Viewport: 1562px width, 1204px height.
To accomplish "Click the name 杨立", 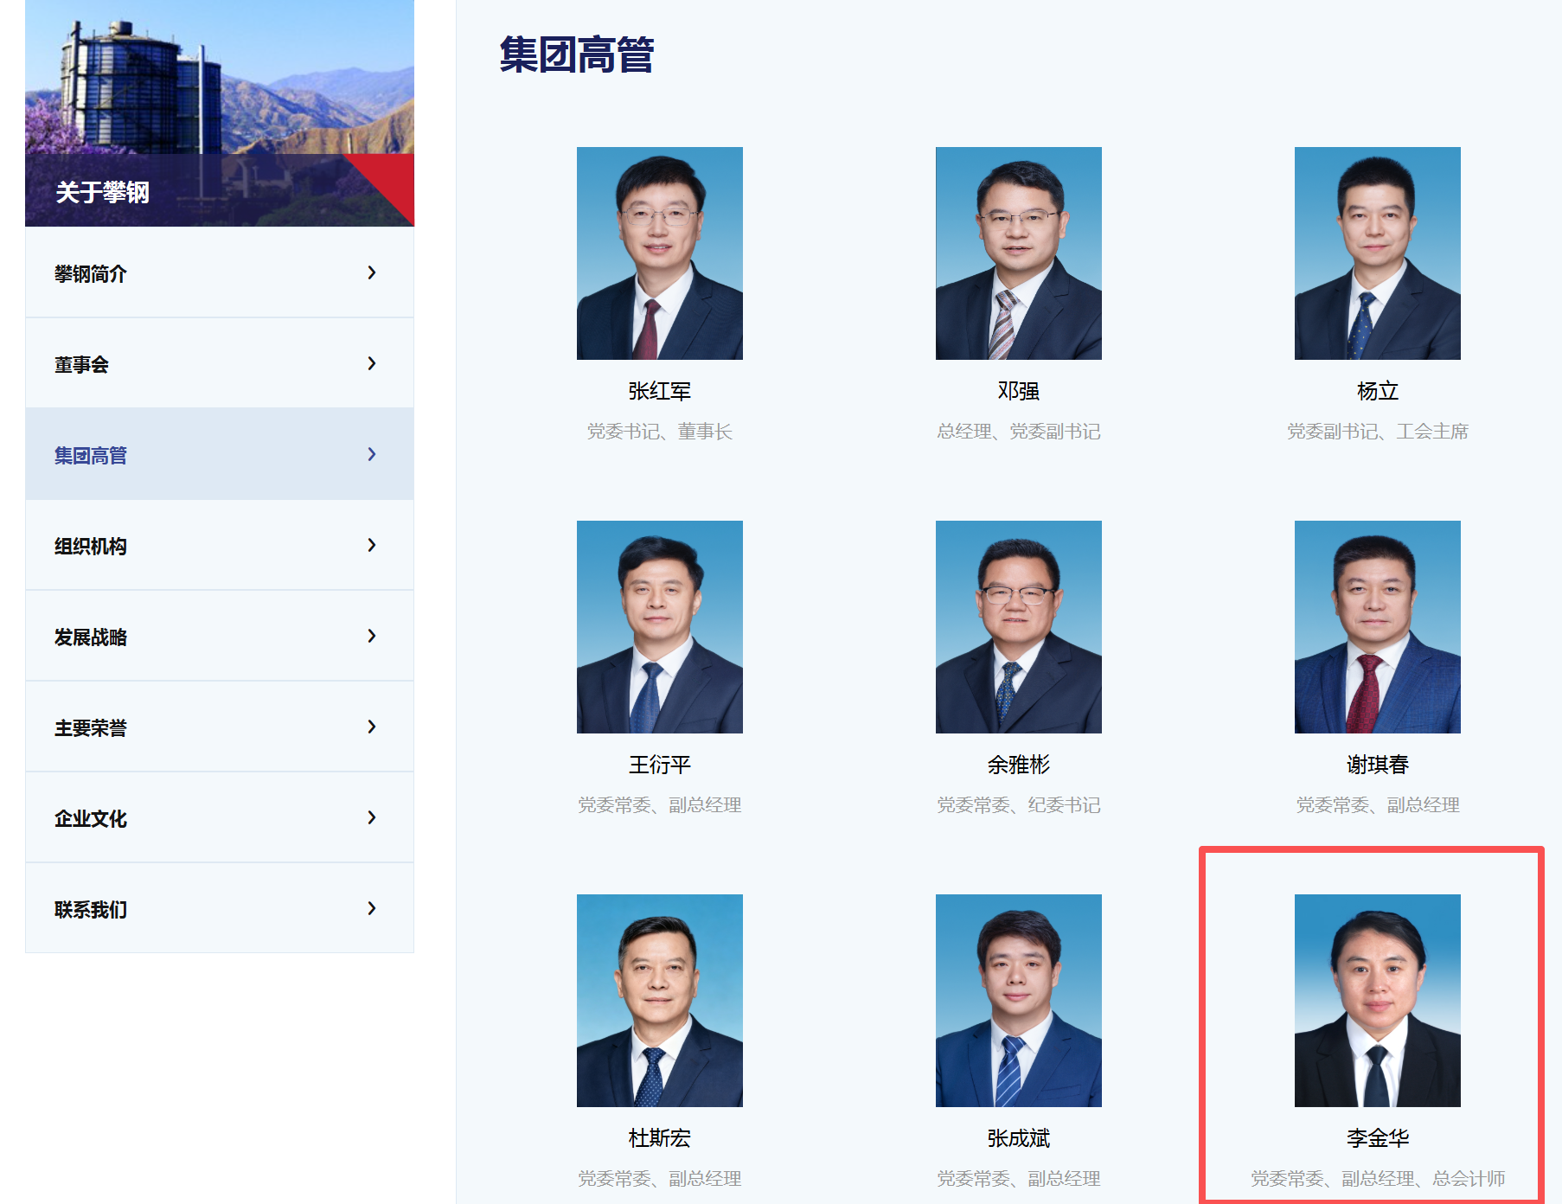I will coord(1378,392).
